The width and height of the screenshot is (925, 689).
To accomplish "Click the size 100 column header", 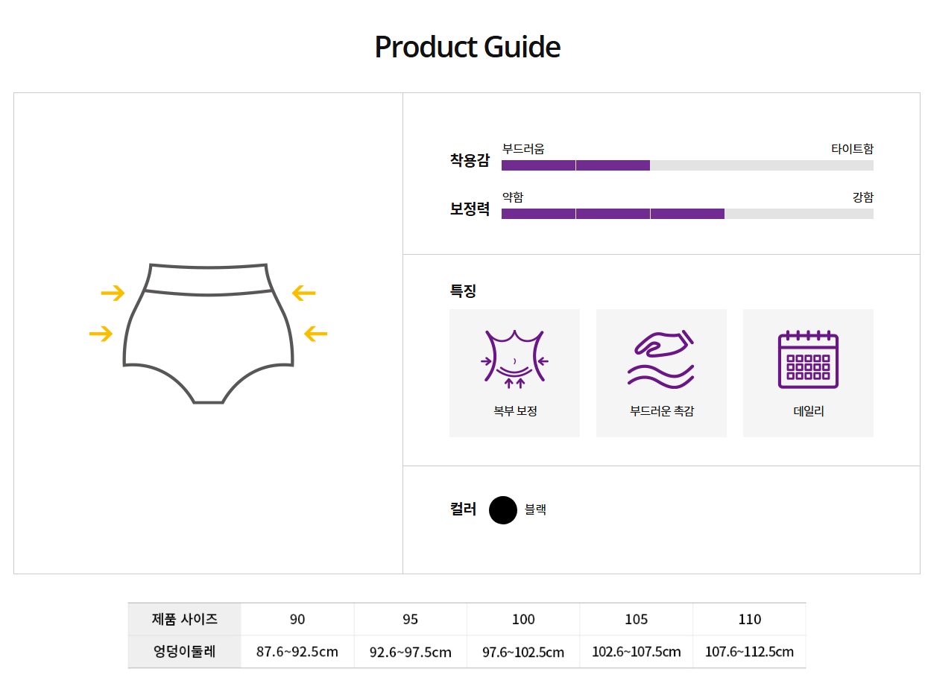I will (x=523, y=620).
